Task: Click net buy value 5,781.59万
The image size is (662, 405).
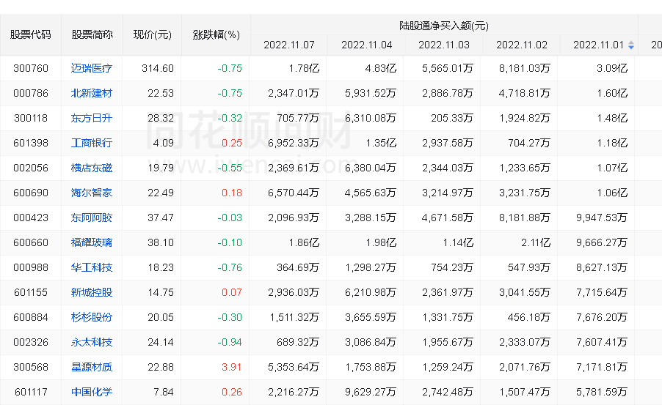Action: pos(602,392)
